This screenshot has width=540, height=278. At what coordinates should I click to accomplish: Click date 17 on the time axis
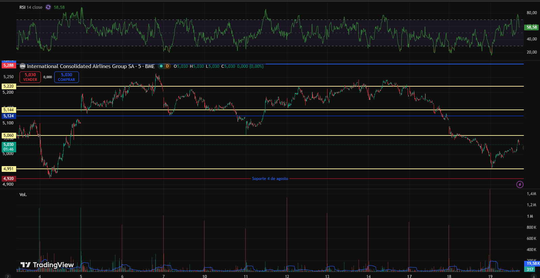point(409,276)
